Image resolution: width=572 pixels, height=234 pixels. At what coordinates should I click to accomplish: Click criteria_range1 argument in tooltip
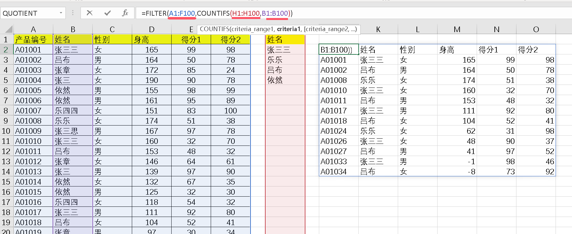pos(252,29)
